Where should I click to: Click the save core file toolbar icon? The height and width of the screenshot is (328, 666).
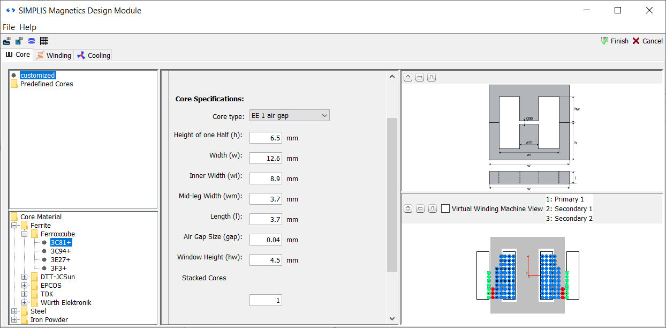(x=19, y=41)
